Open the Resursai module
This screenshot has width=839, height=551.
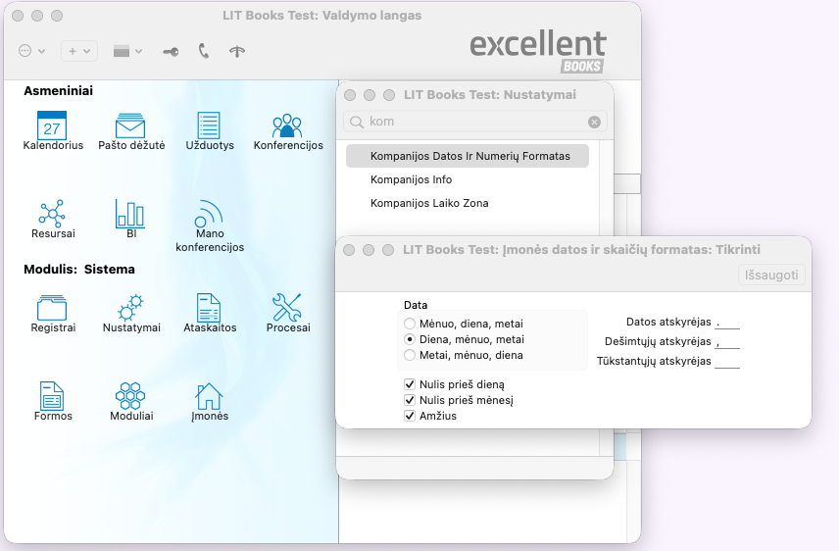pyautogui.click(x=52, y=215)
